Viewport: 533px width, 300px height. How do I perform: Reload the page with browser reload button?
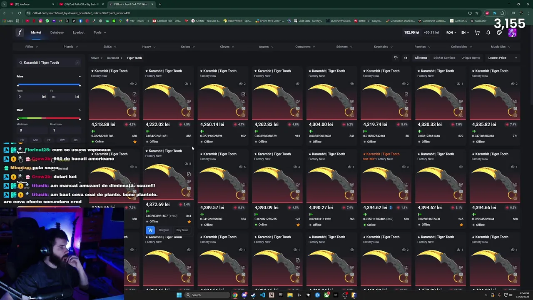pos(19,13)
